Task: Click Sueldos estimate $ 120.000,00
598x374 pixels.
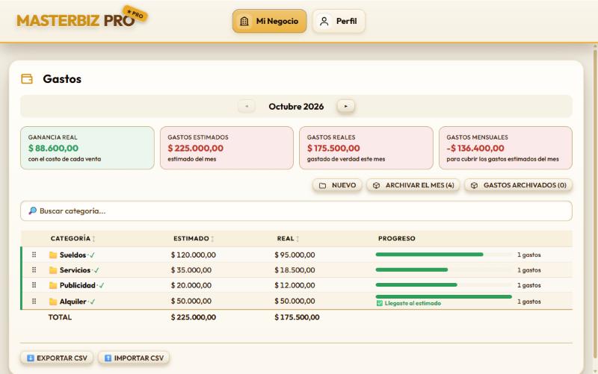Action: tap(194, 255)
